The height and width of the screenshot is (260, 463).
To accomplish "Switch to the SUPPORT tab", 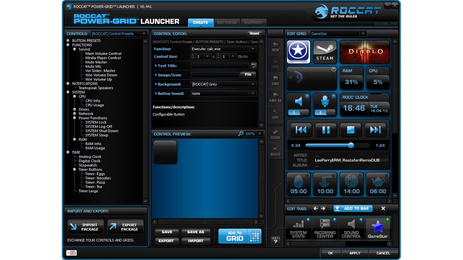I will (253, 22).
